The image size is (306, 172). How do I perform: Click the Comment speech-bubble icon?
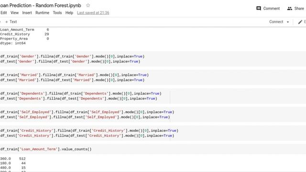259,9
